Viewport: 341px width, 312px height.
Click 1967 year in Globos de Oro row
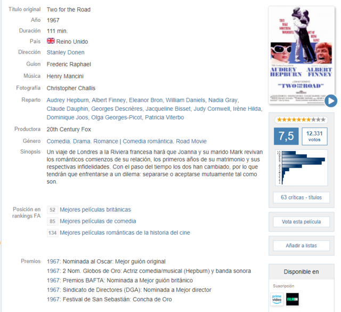coord(53,271)
